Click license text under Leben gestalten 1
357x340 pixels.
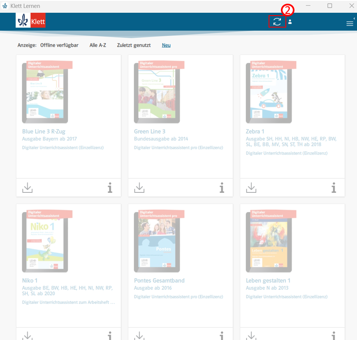(x=287, y=297)
